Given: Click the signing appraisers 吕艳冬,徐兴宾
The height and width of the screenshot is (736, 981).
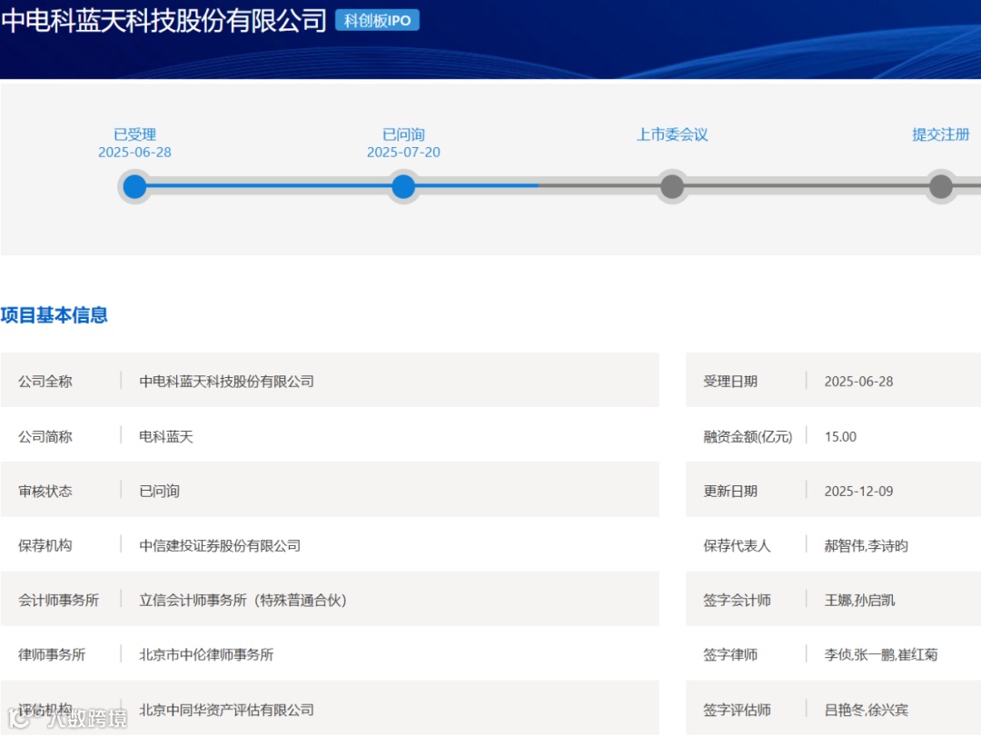Looking at the screenshot, I should click(x=866, y=710).
